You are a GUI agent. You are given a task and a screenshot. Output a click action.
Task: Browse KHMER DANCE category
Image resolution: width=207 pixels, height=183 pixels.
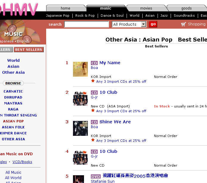[13, 133]
